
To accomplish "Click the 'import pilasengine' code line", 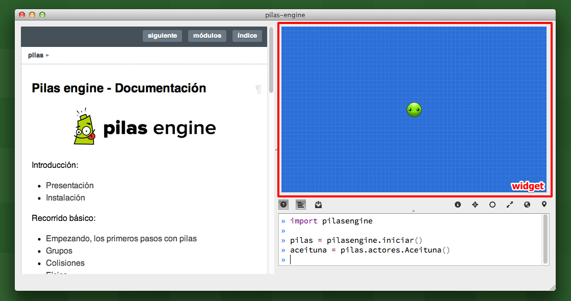I will click(x=331, y=221).
